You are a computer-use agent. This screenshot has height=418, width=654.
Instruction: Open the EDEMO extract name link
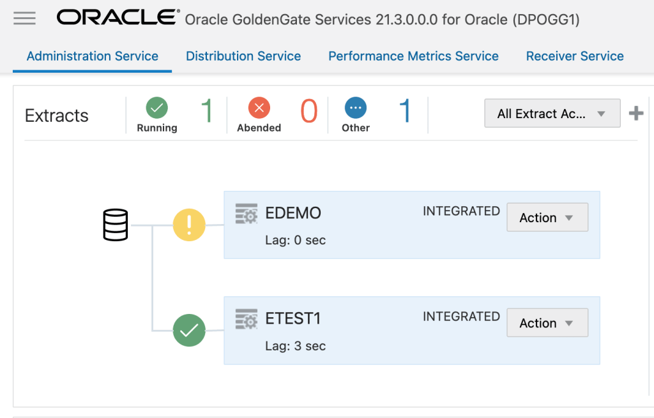tap(293, 213)
